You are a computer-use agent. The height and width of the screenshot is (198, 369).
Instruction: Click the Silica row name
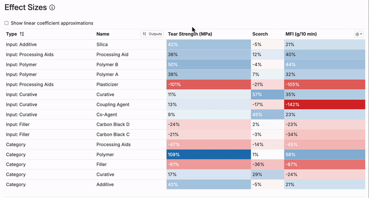102,45
